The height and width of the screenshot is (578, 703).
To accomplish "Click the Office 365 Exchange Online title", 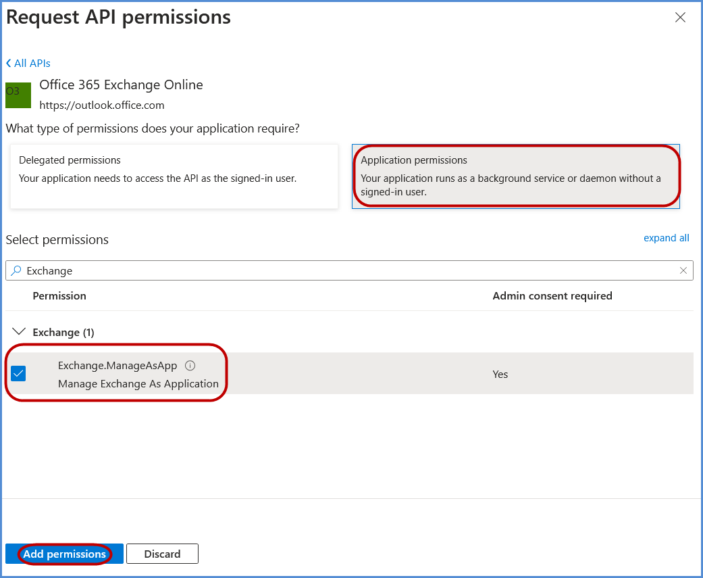I will [x=121, y=85].
